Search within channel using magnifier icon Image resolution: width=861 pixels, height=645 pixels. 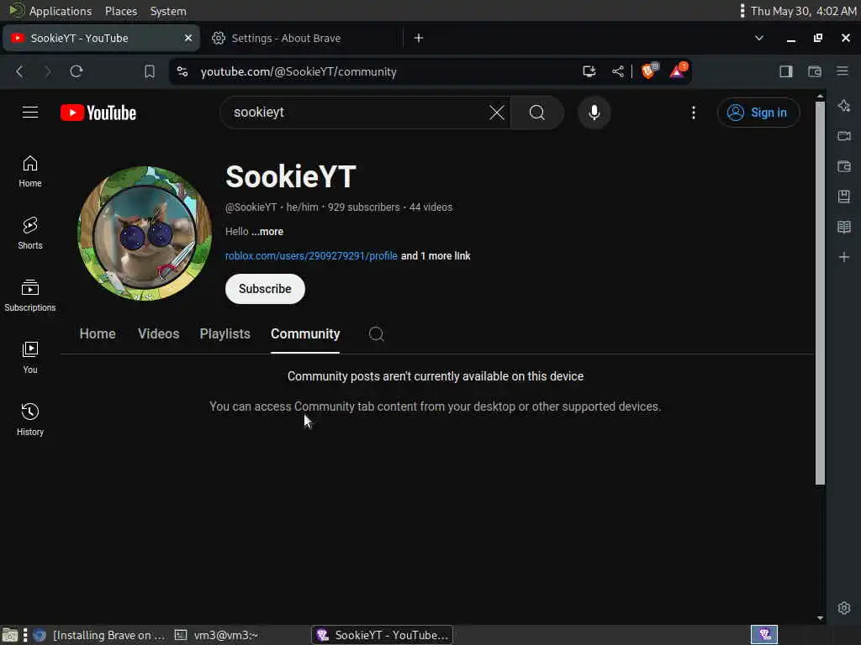coord(376,333)
